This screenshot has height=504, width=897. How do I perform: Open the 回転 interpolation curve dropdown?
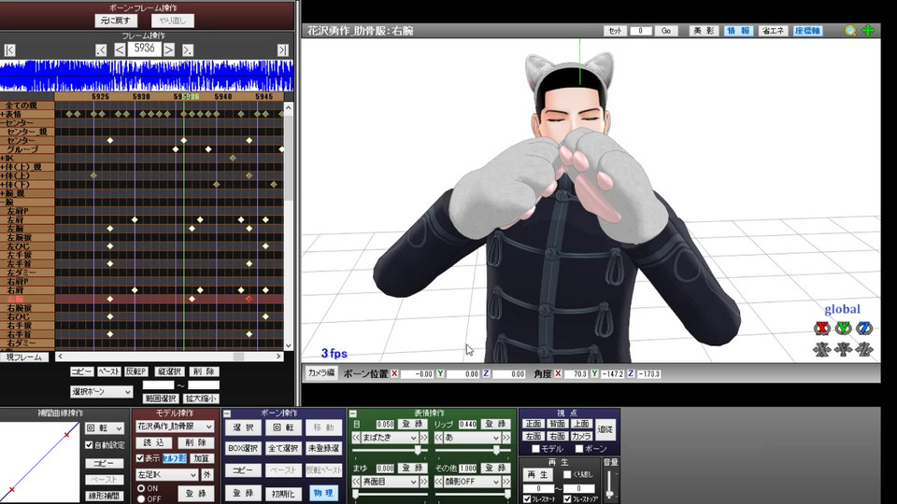click(x=105, y=428)
